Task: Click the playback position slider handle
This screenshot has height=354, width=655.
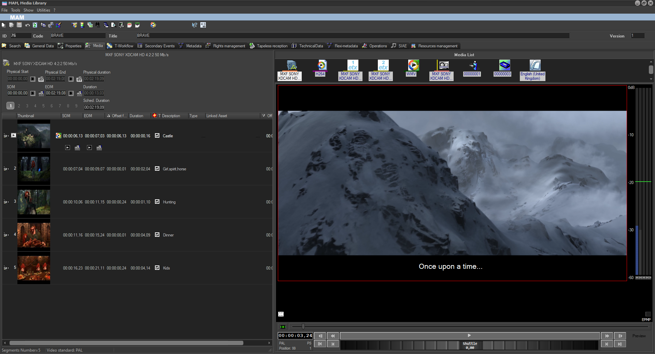Action: [303, 327]
